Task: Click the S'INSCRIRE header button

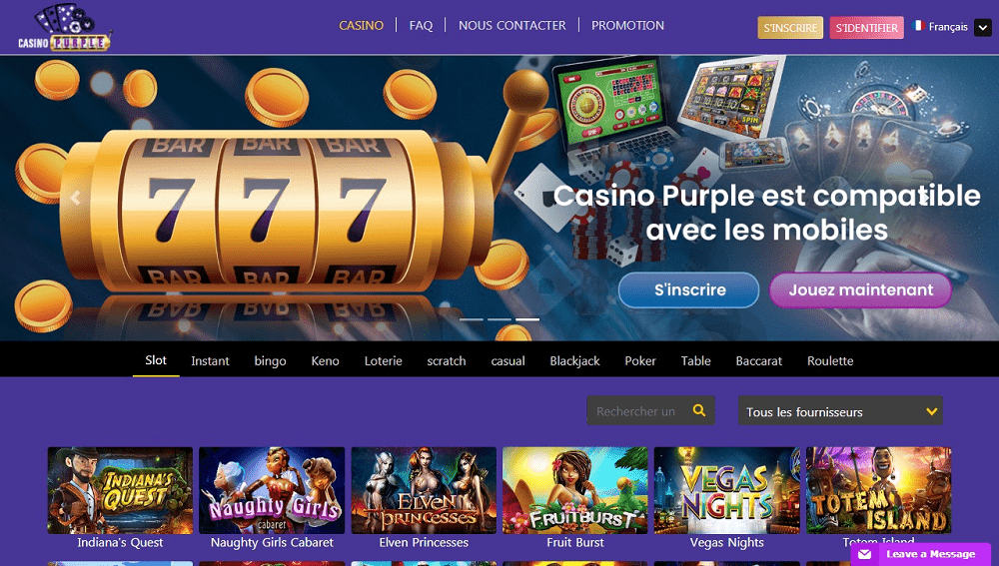Action: [x=790, y=27]
